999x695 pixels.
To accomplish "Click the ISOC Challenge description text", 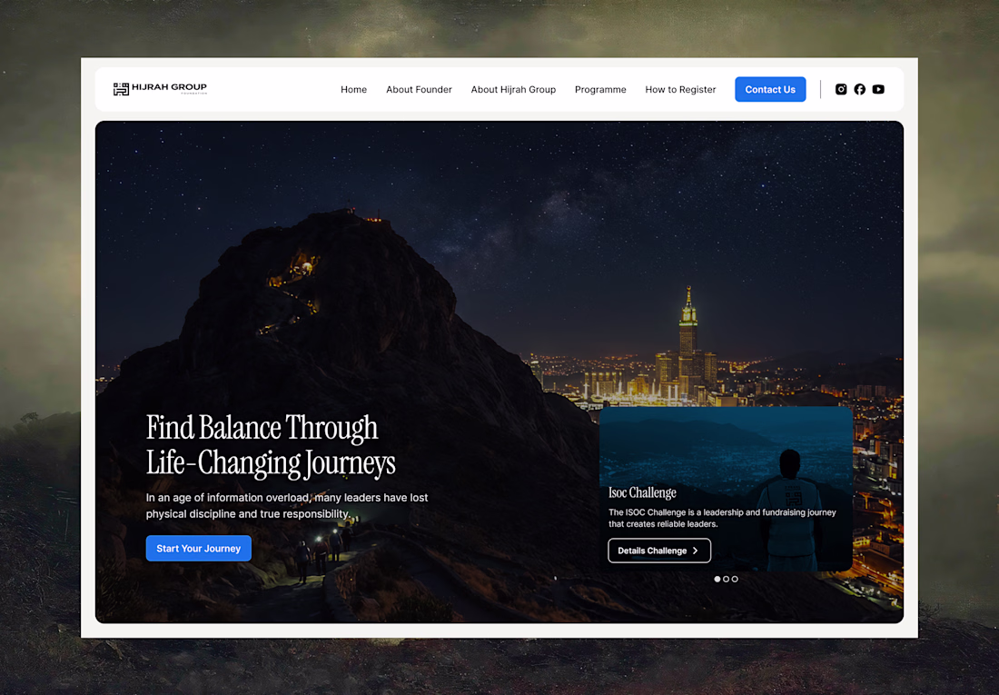I will 722,518.
